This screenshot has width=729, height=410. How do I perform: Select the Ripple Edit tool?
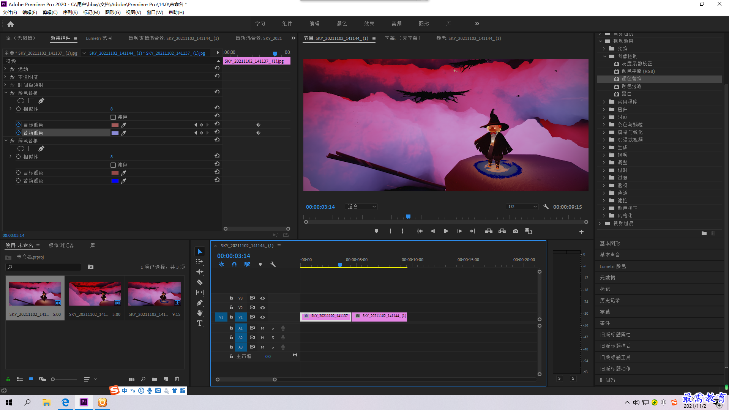coord(200,272)
